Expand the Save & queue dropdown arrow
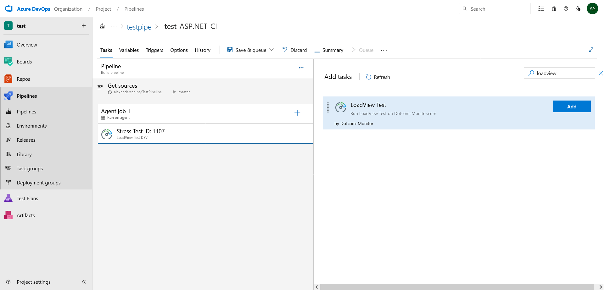604x290 pixels. [271, 50]
